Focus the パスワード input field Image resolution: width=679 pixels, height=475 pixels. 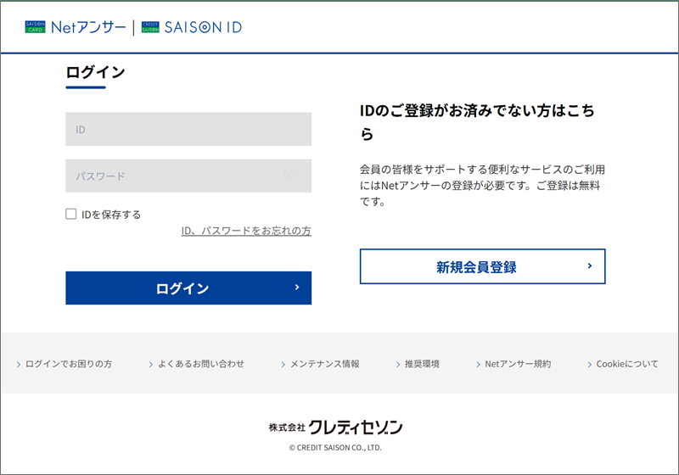pyautogui.click(x=188, y=176)
